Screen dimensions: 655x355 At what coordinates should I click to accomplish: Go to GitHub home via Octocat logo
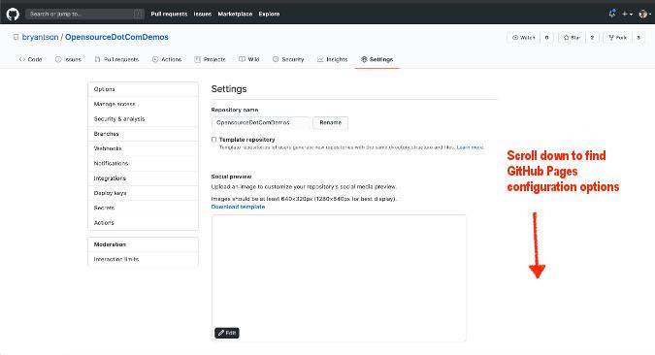pyautogui.click(x=13, y=14)
